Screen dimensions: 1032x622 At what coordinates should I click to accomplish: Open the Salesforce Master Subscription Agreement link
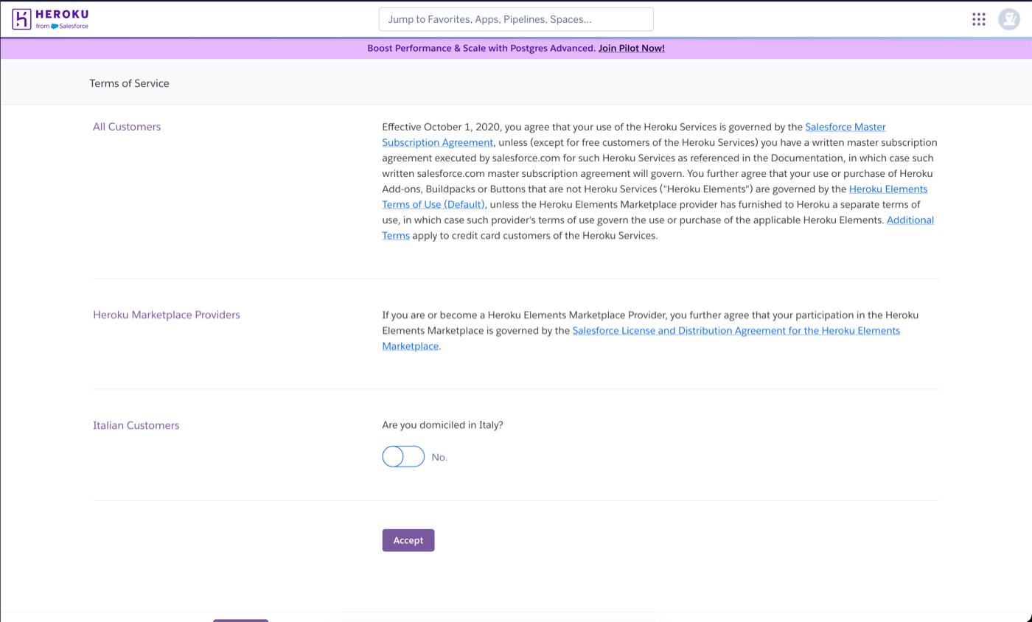pos(846,127)
